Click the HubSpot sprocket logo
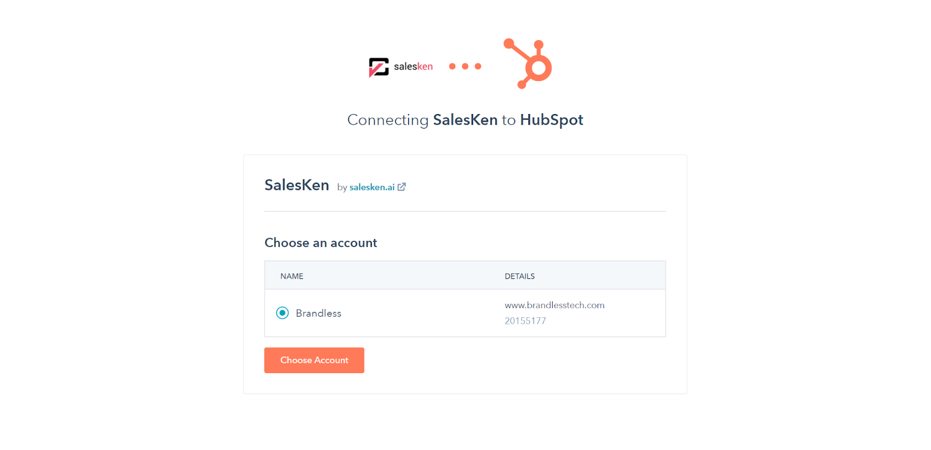This screenshot has height=450, width=931. pyautogui.click(x=528, y=63)
